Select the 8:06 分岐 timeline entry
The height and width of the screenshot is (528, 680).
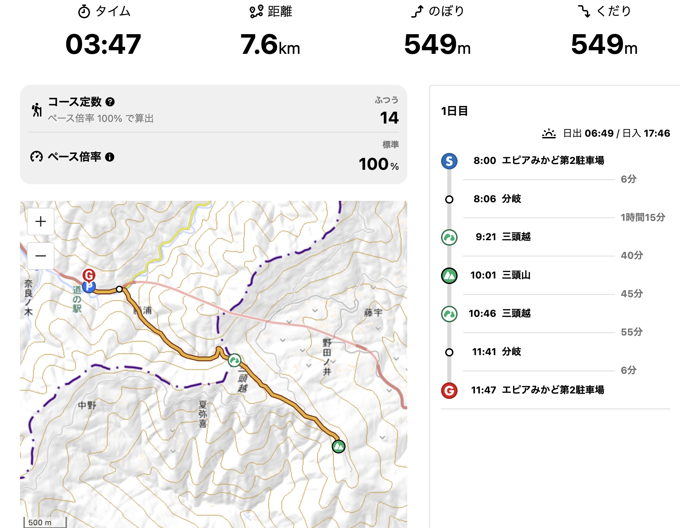tap(497, 199)
